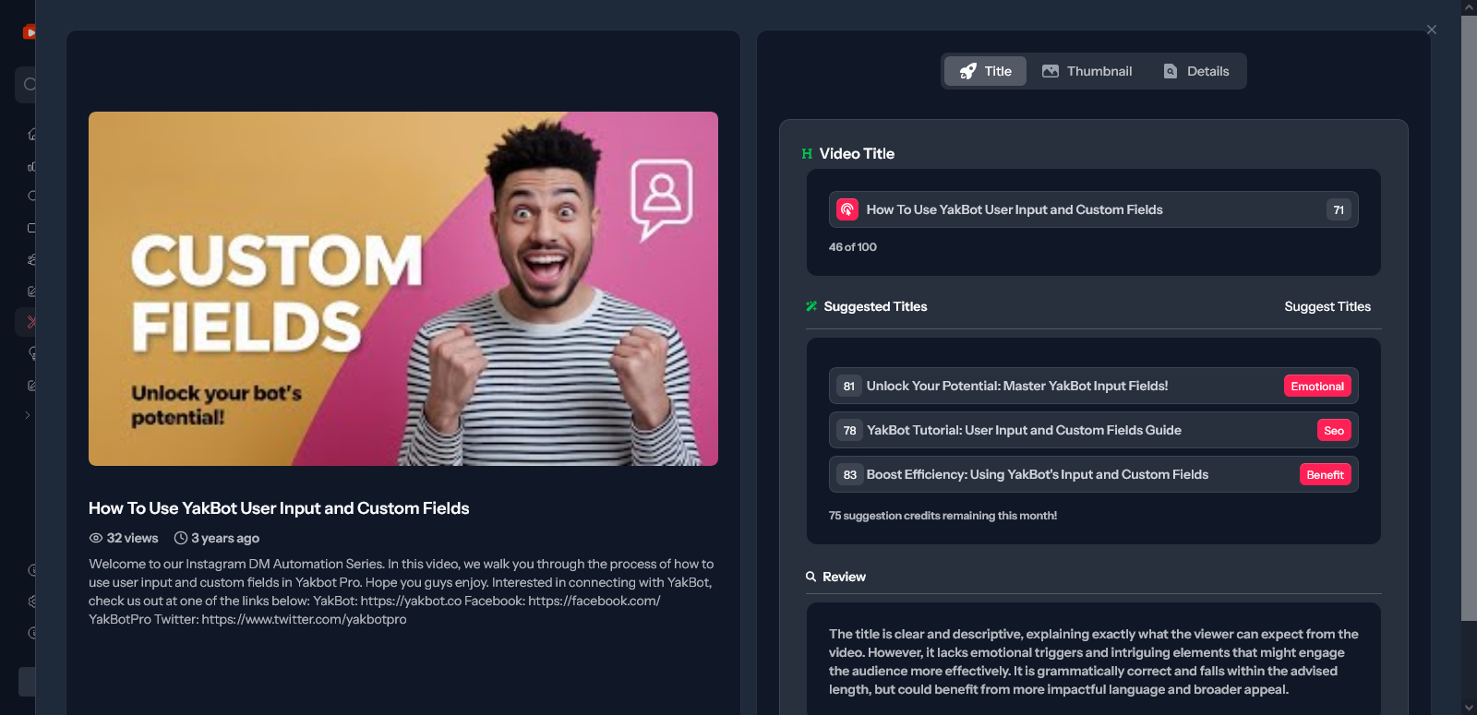Click the sidebar search icon
1477x715 pixels.
(30, 84)
